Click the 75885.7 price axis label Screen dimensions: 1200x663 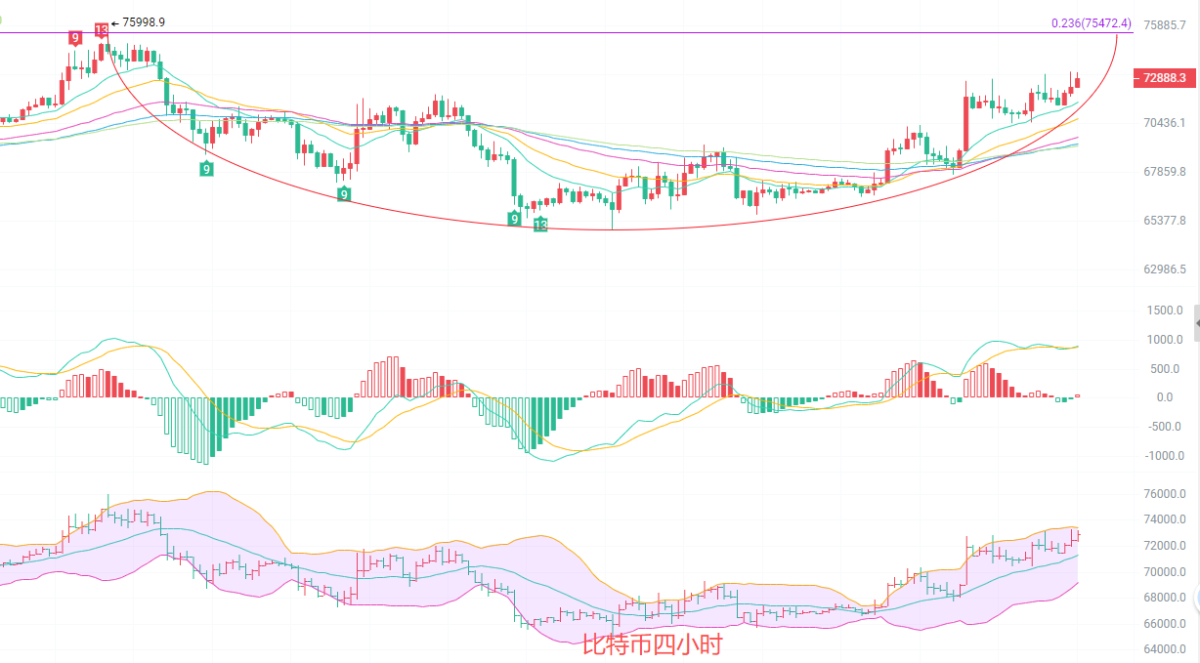point(1165,25)
